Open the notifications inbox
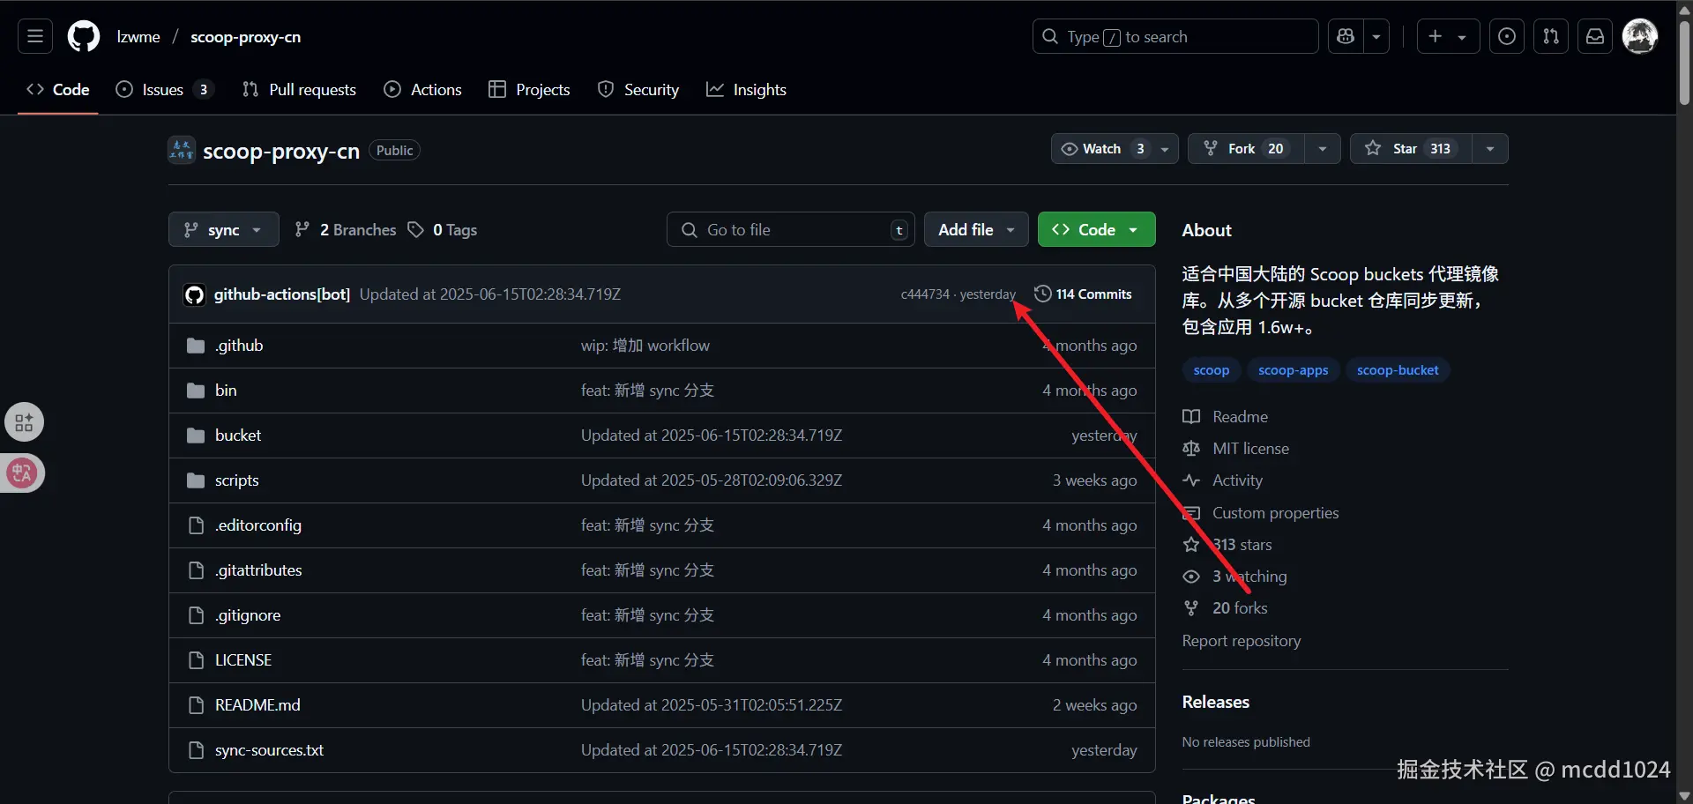The width and height of the screenshot is (1693, 804). tap(1595, 36)
